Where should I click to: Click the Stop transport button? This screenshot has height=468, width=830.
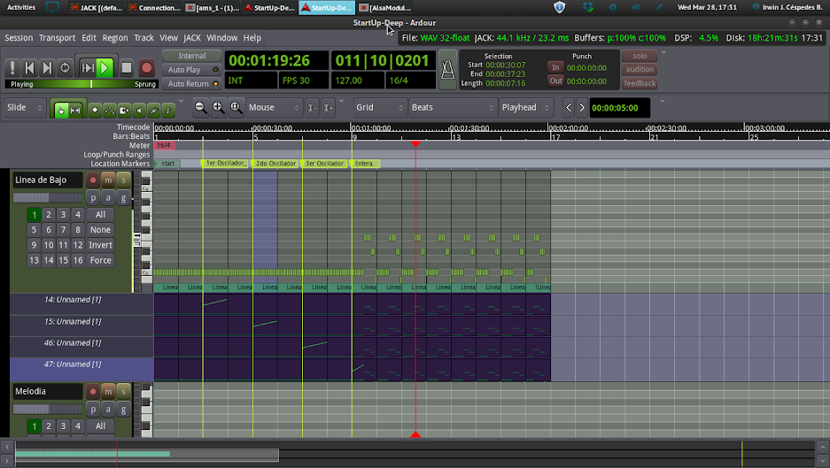[x=127, y=67]
